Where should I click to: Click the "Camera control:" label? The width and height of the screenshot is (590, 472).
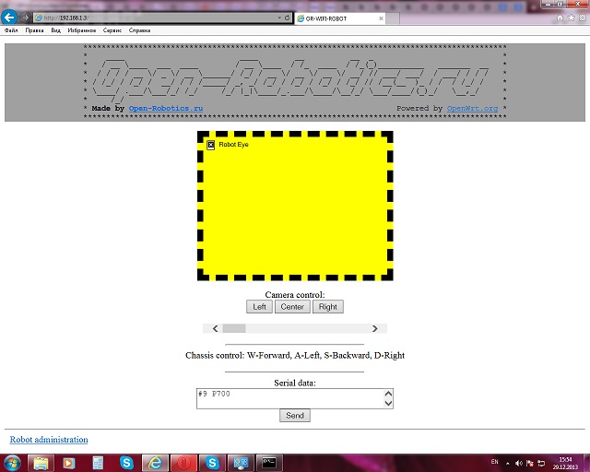(x=295, y=295)
